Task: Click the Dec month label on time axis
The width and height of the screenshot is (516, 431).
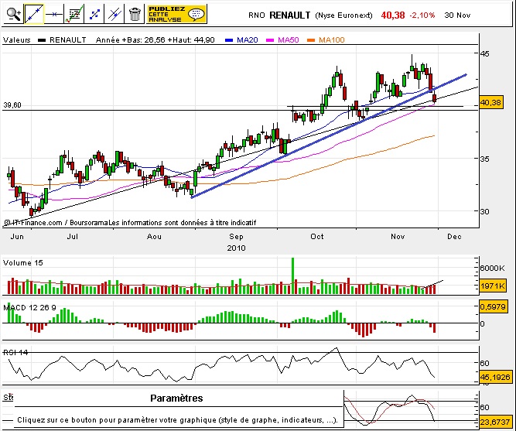Action: point(454,237)
